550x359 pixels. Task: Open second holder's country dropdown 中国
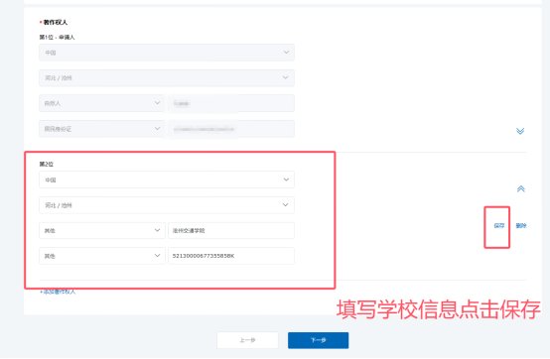167,179
